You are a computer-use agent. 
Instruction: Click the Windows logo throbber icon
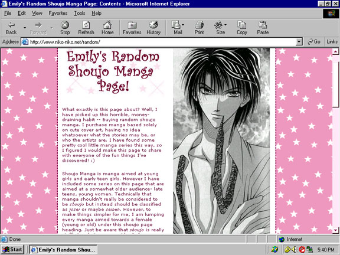click(331, 14)
